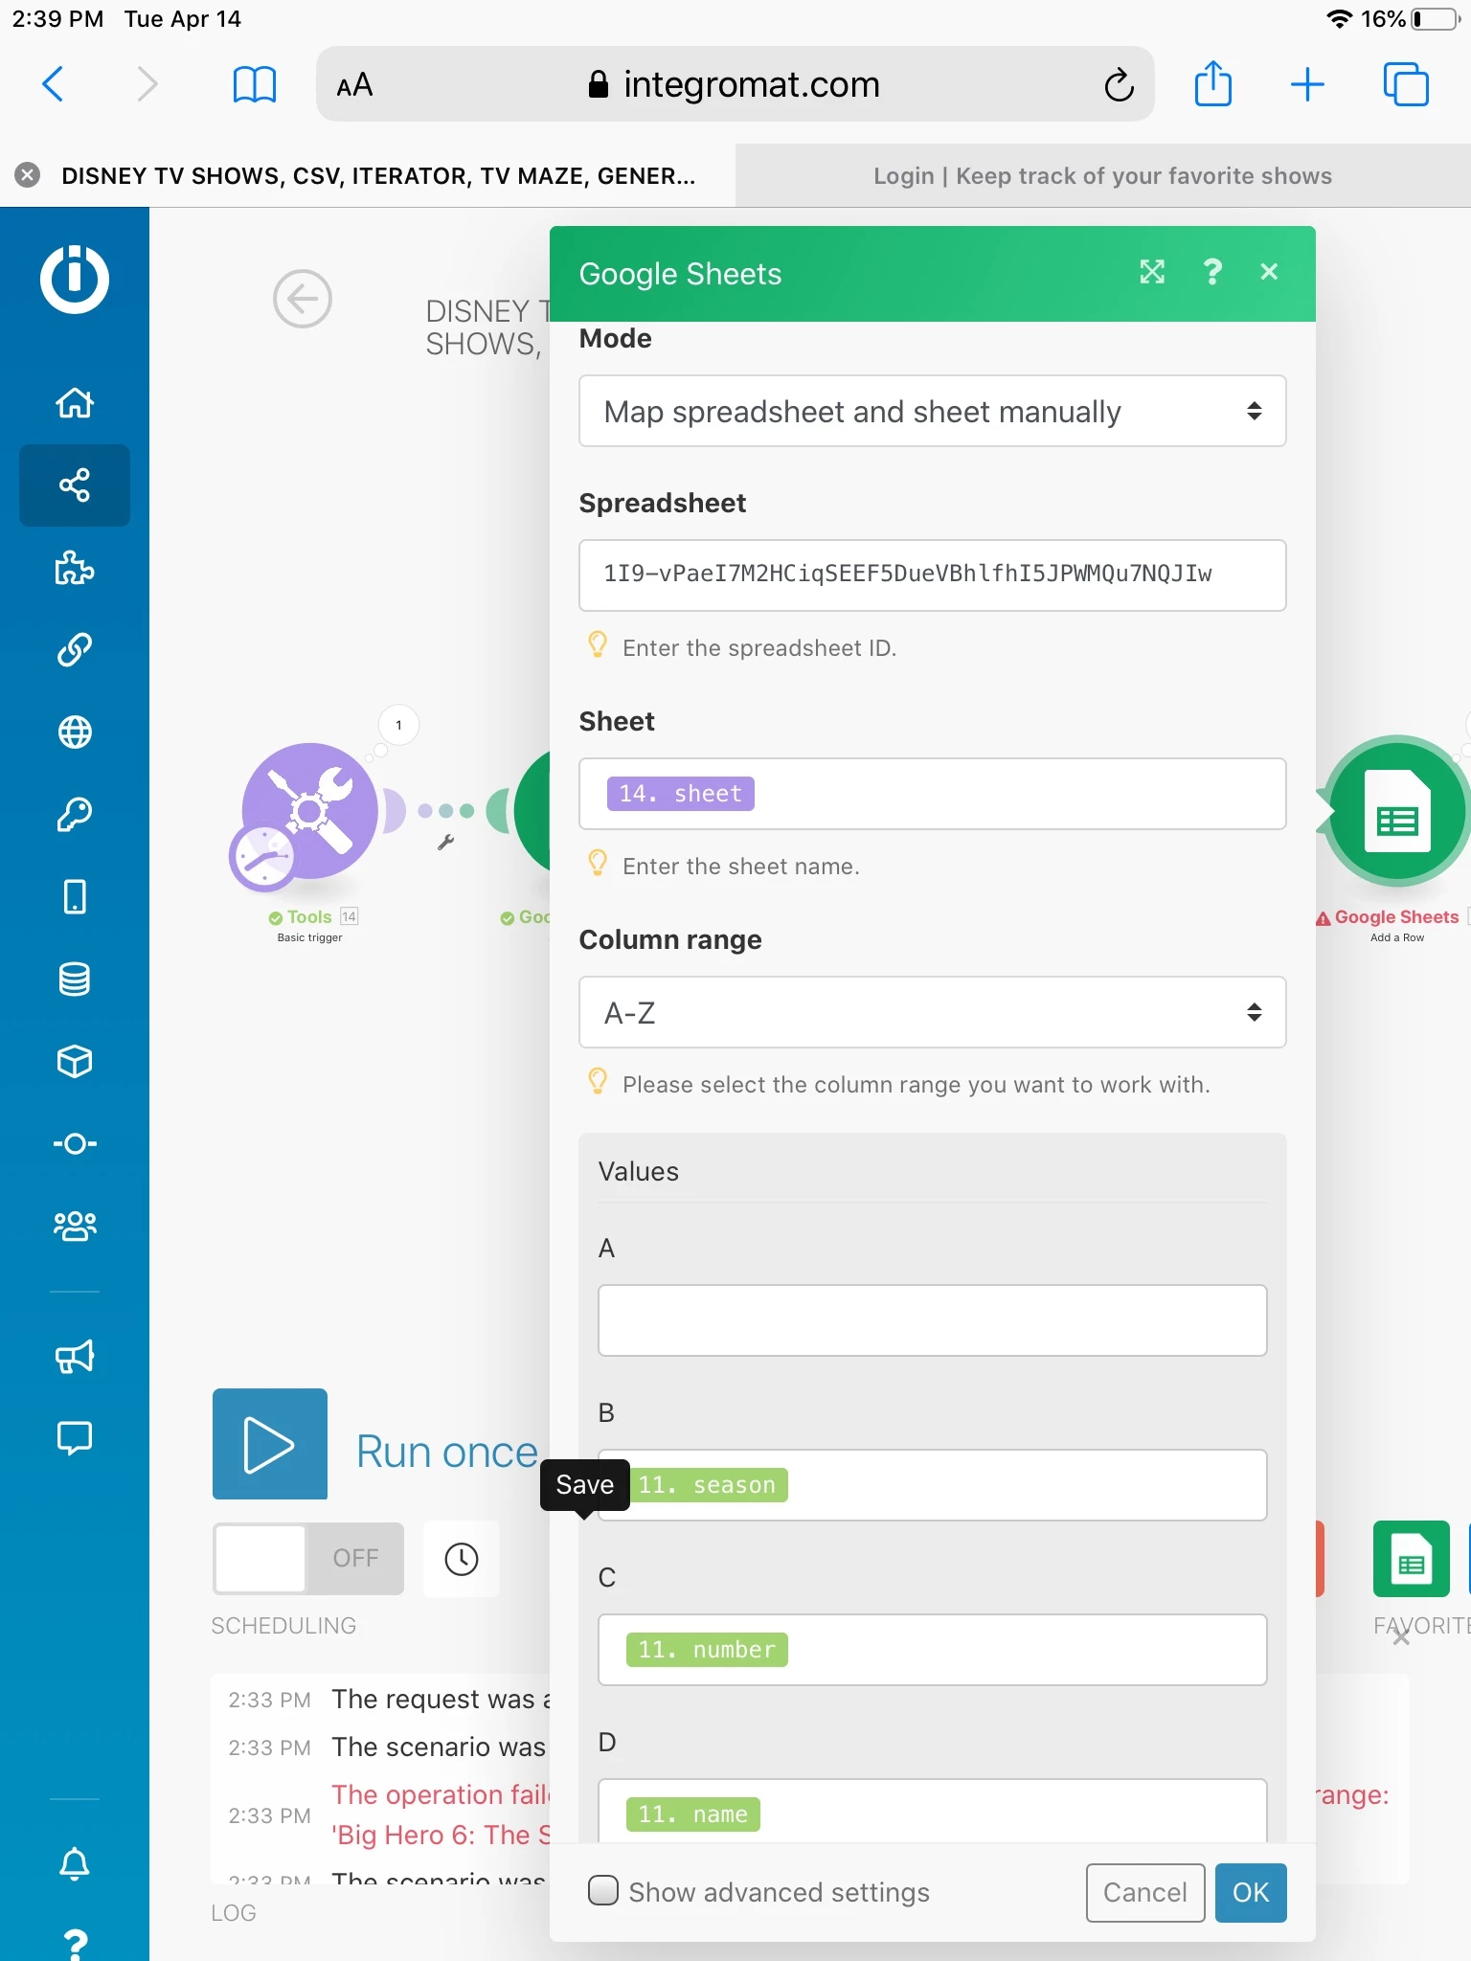
Task: Open Templates puzzle piece icon
Action: point(75,568)
